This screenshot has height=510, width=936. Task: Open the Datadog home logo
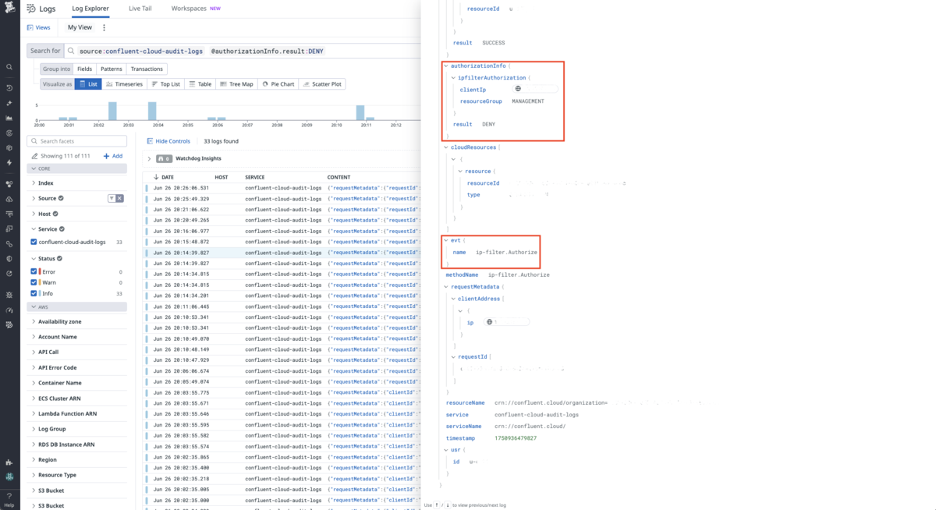pyautogui.click(x=9, y=8)
